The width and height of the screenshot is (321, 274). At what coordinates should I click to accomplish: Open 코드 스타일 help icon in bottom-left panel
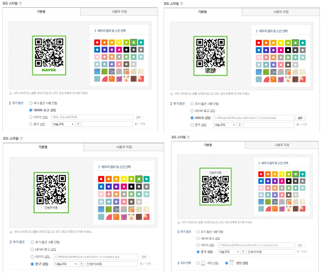[x=21, y=138]
